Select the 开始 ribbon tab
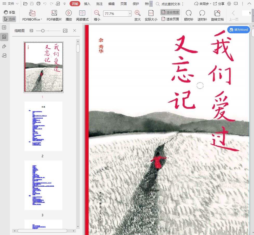The width and height of the screenshot is (254, 235). click(x=75, y=4)
